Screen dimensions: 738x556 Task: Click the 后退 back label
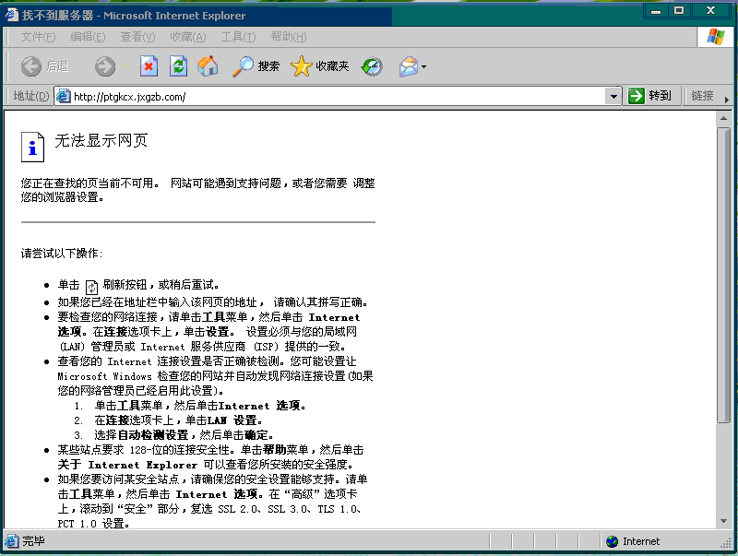[x=57, y=66]
